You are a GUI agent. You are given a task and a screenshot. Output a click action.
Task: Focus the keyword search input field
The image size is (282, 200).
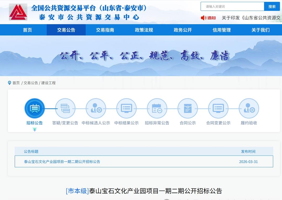(x=232, y=7)
